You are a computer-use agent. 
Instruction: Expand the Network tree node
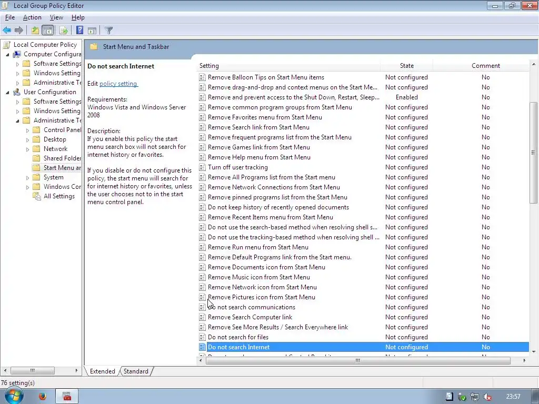[x=27, y=149]
